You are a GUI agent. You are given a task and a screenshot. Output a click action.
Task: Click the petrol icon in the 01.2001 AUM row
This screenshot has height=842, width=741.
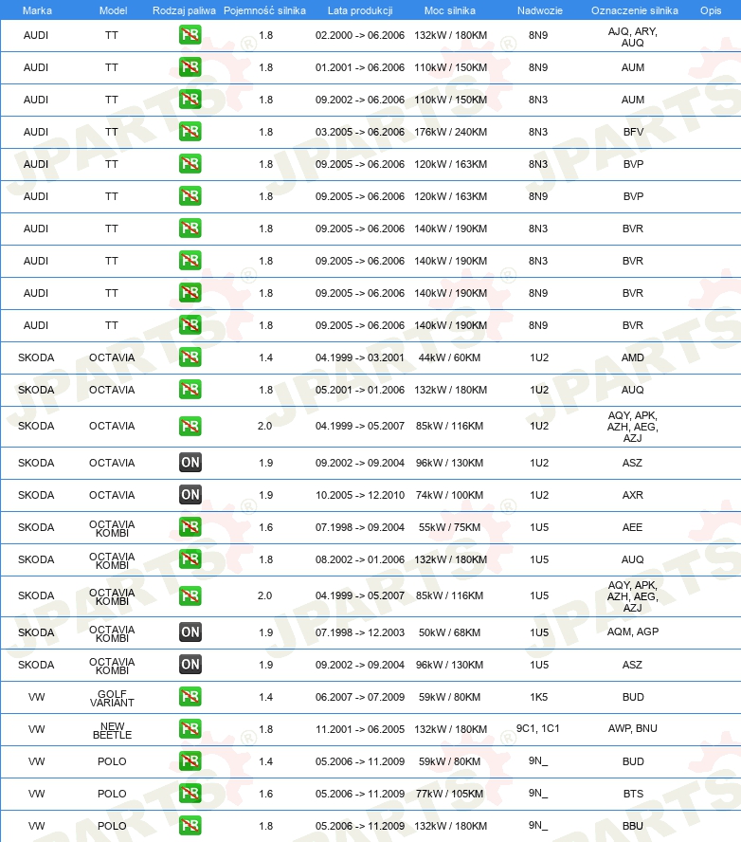190,67
